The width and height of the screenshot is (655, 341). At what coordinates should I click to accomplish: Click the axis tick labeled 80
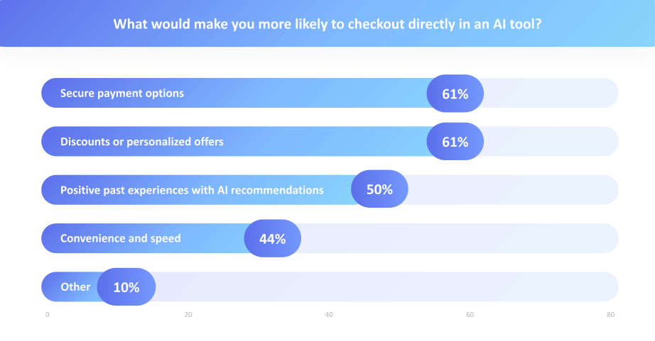(610, 314)
